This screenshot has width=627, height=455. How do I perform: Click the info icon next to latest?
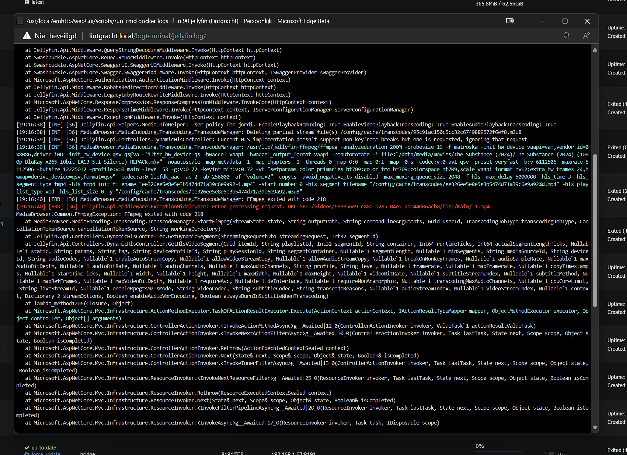[x=27, y=2]
